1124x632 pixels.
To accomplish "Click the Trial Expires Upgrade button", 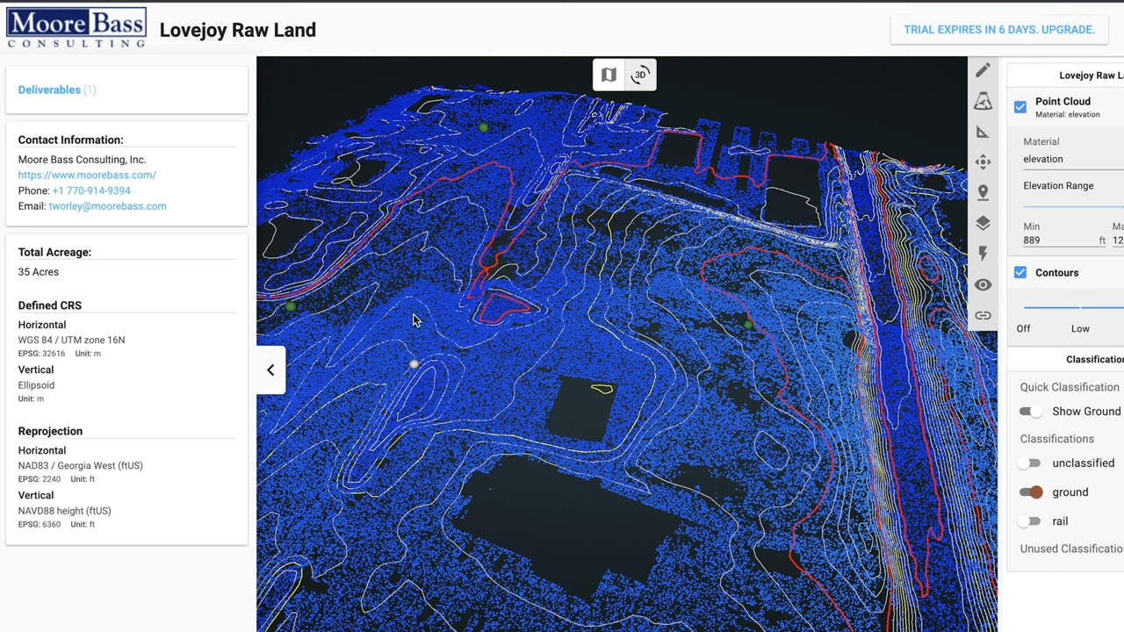I will (x=999, y=30).
